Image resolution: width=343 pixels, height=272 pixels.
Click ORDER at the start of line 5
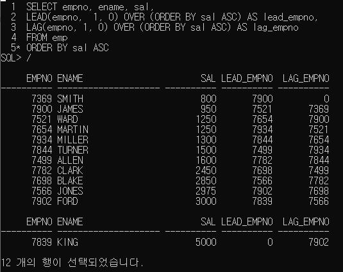[x=39, y=48]
